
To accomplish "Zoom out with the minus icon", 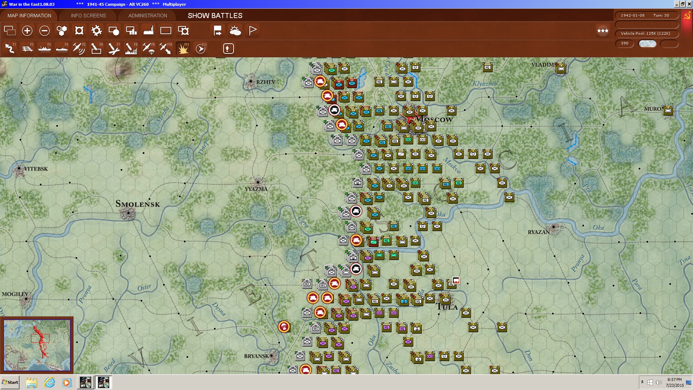I will (44, 31).
